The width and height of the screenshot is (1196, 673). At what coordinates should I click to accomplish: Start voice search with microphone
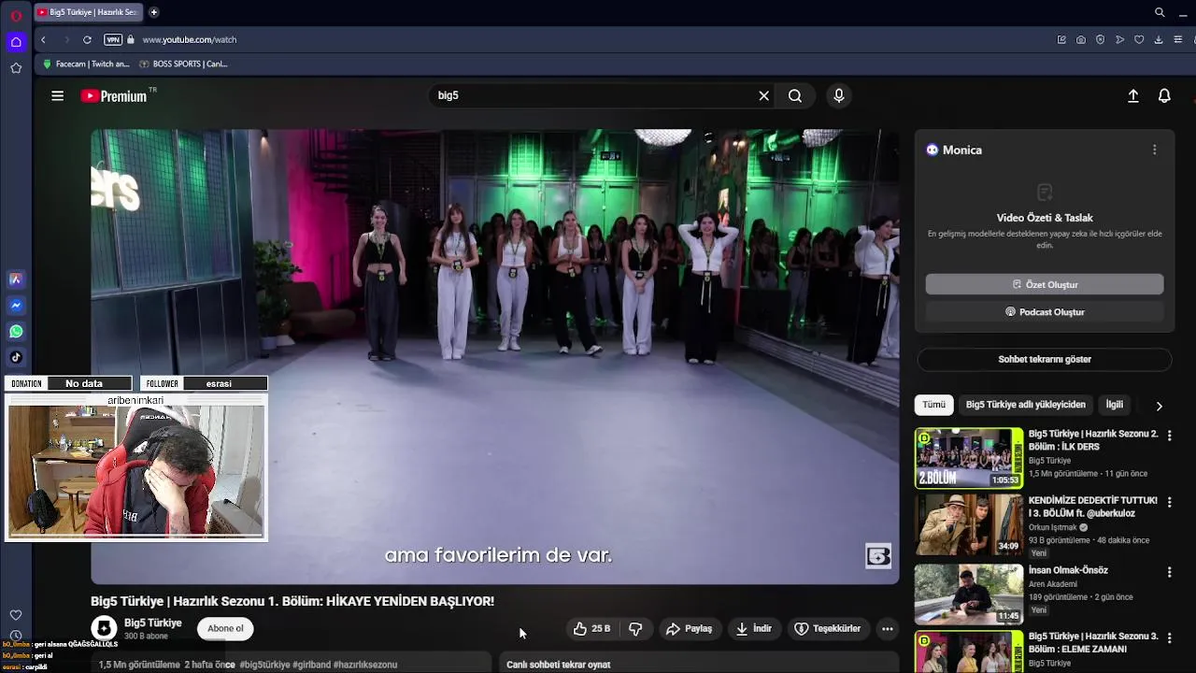839,95
